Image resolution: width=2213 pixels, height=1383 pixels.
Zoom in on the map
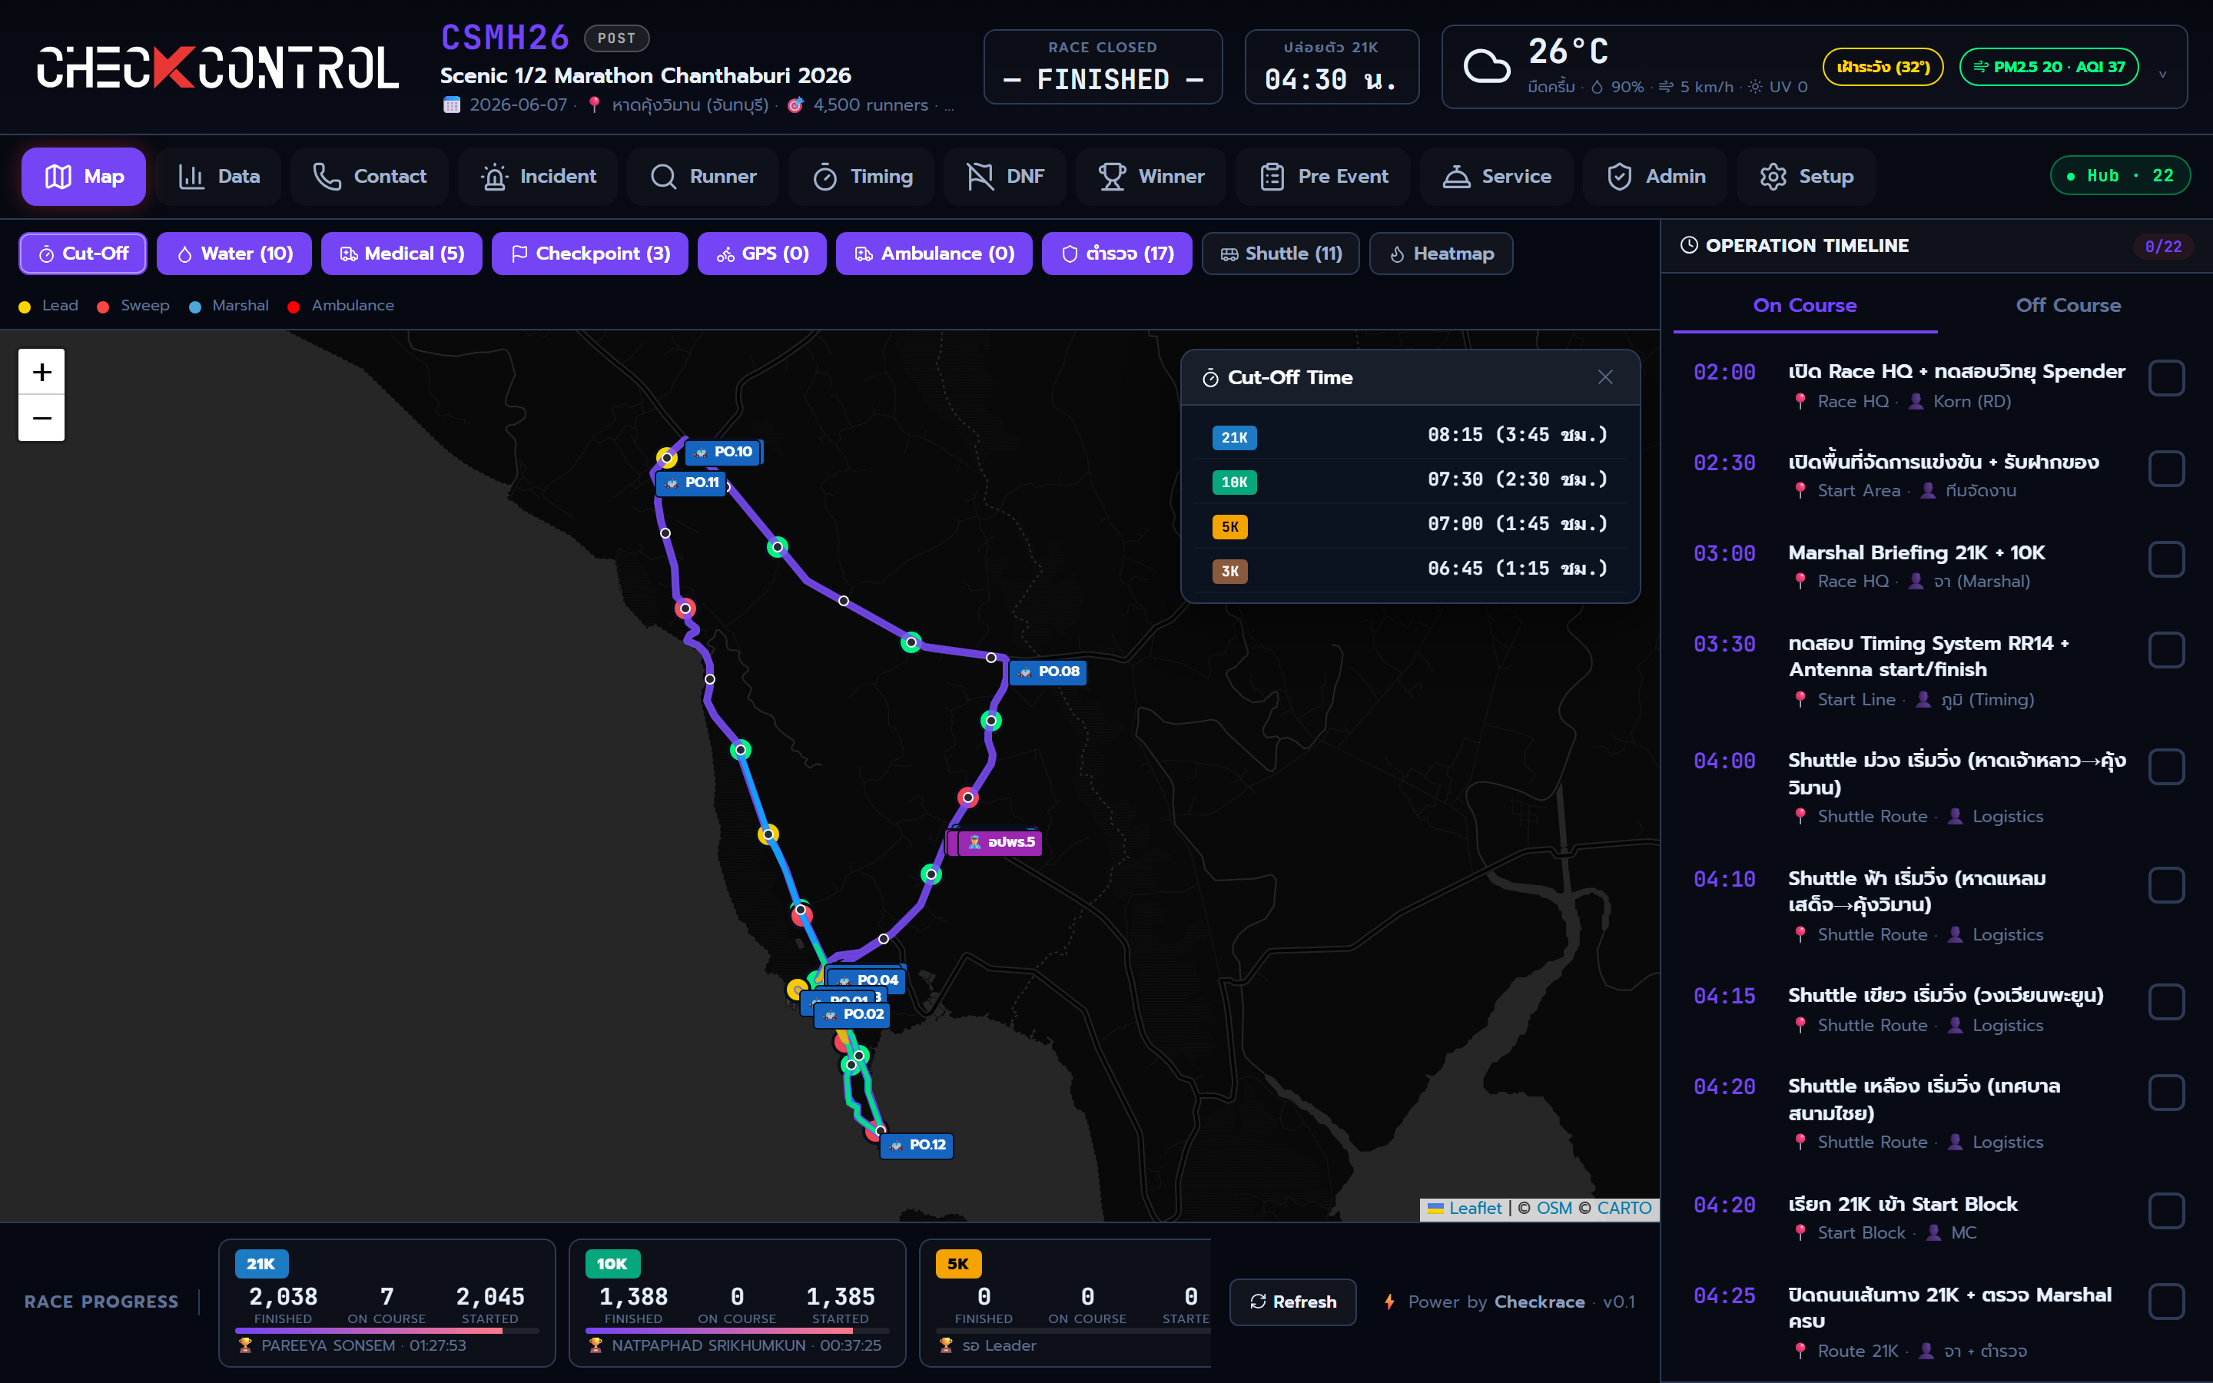41,373
